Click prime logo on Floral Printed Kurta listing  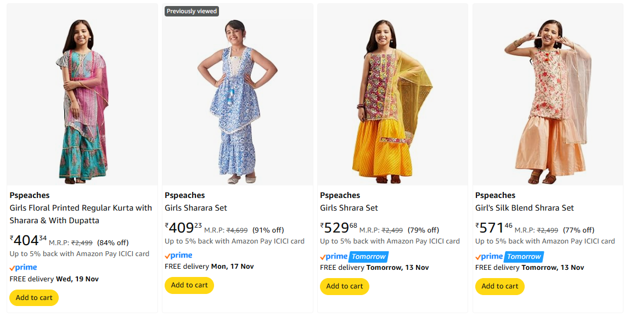pyautogui.click(x=23, y=268)
